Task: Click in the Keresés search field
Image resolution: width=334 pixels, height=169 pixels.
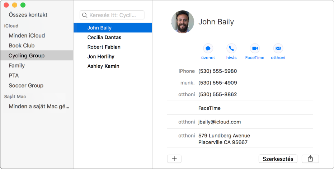Action: [112, 15]
